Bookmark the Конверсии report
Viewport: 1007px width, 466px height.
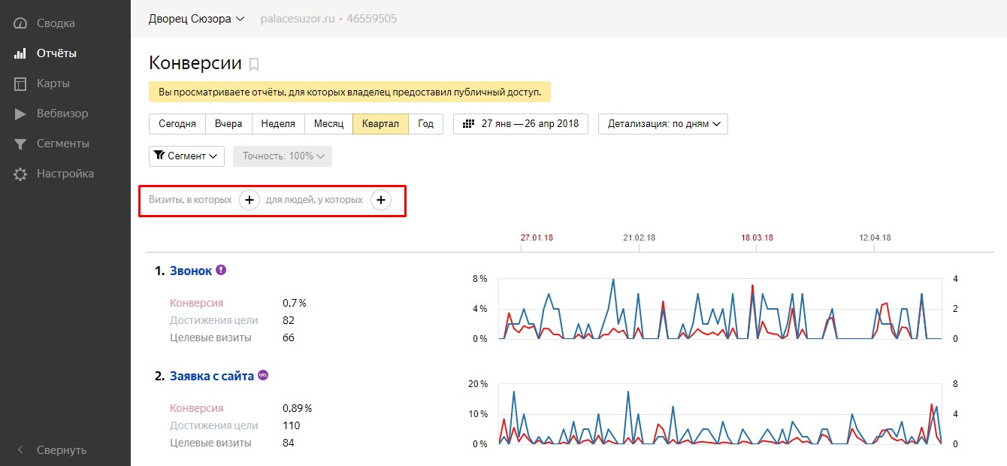click(254, 64)
